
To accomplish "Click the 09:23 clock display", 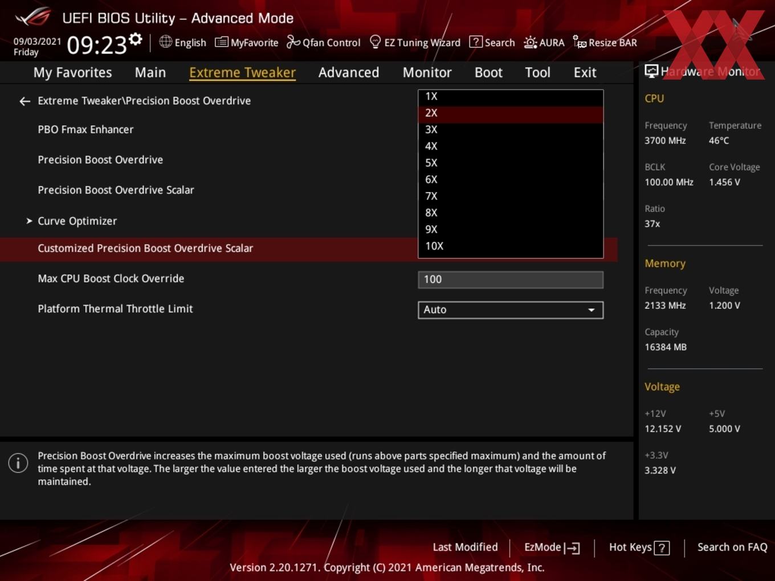I will click(96, 44).
